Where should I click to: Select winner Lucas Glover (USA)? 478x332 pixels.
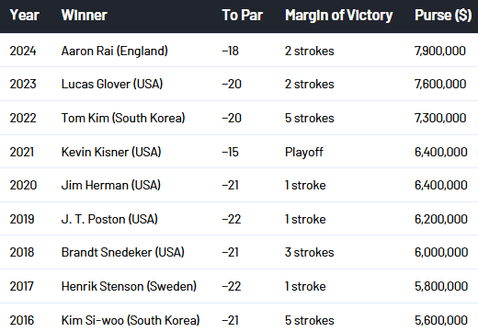pos(112,84)
